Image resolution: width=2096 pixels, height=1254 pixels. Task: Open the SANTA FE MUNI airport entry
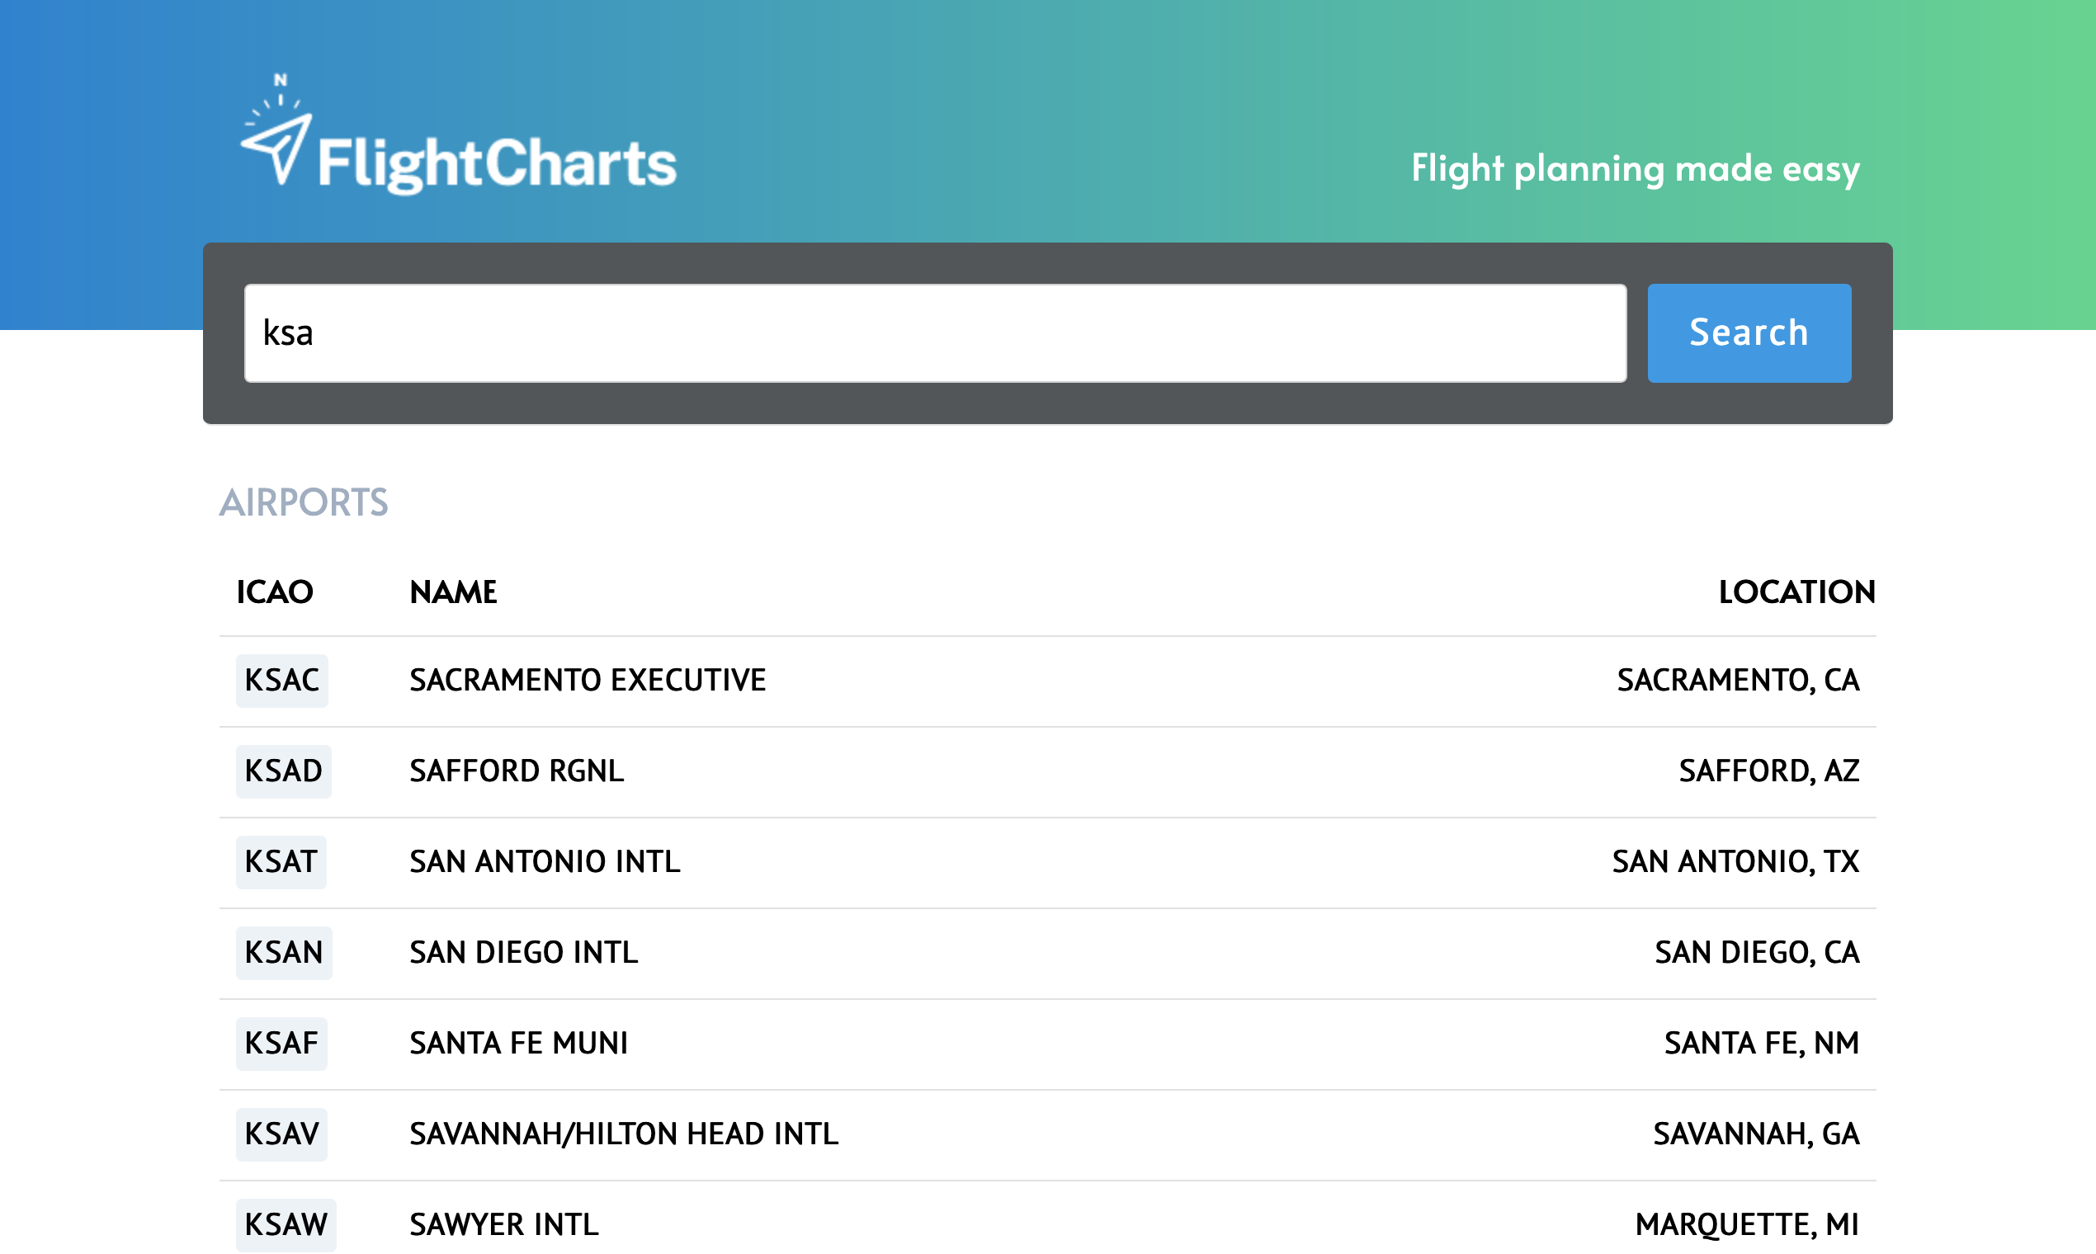518,1044
